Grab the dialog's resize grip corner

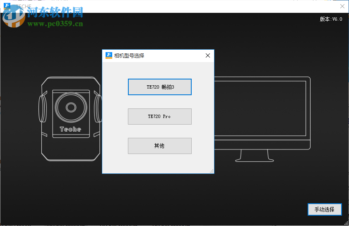coord(212,171)
